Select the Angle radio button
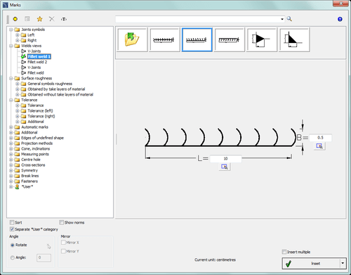351x275 pixels. point(13,257)
